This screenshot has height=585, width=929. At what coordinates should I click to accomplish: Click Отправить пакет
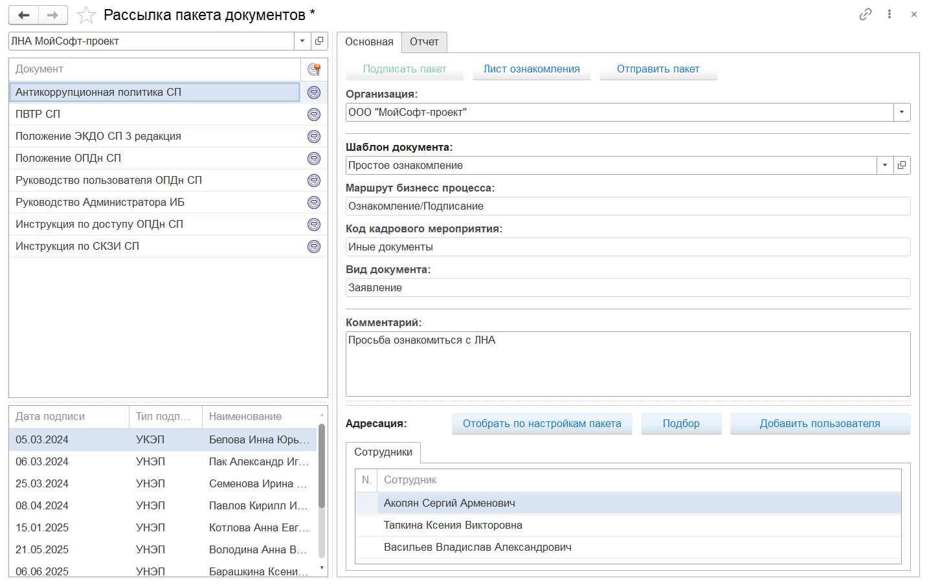(x=658, y=69)
